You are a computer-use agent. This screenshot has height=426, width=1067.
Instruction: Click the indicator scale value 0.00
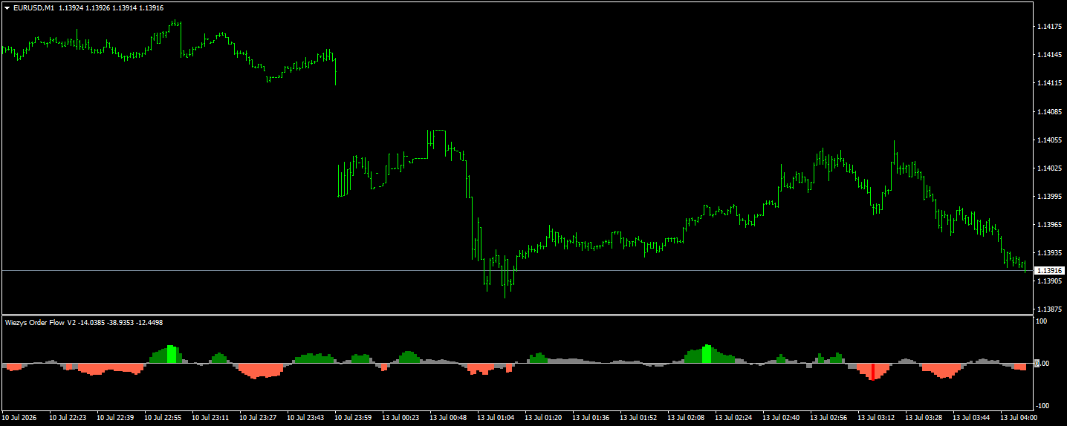click(x=1042, y=364)
